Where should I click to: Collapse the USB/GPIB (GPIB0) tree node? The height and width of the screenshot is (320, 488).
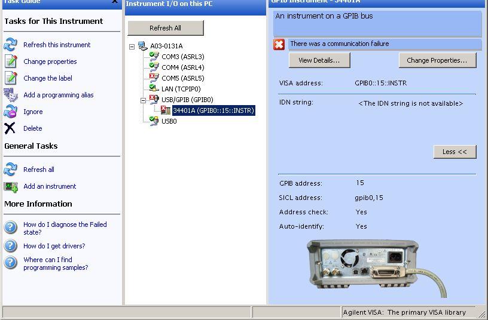point(143,100)
